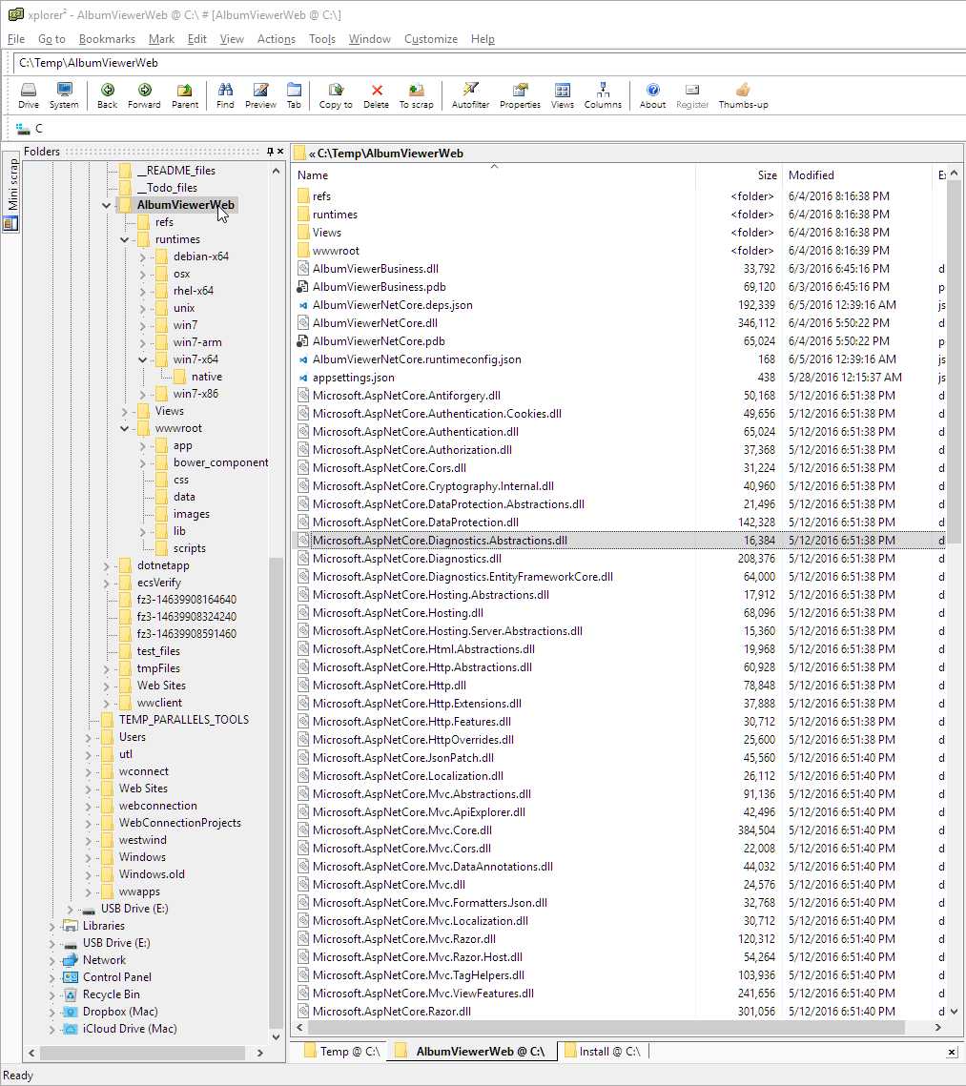Open the Columns toolbar icon
Viewport: 966px width, 1086px height.
[603, 95]
